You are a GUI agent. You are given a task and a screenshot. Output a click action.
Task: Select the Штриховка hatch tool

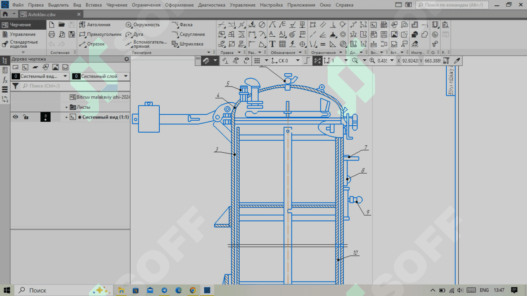click(x=187, y=44)
